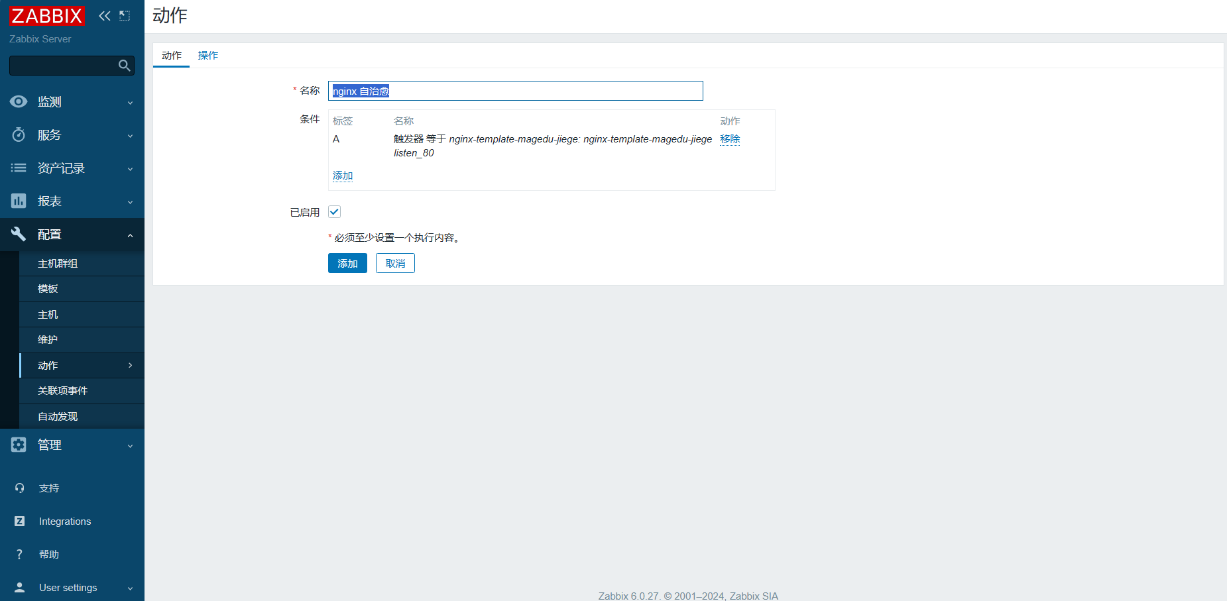This screenshot has height=601, width=1227.
Task: Select the 动作 tab in the form
Action: tap(172, 56)
